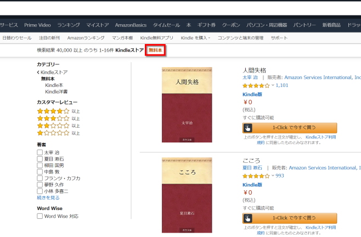Expand rating popover arrow for 人間失格
361x237 pixels.
[273, 85]
